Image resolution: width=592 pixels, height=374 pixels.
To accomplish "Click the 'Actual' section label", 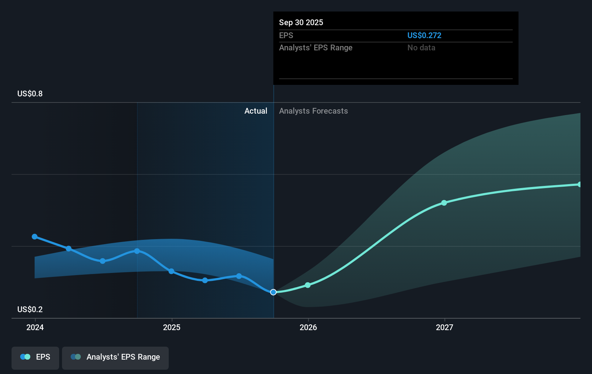I will [x=256, y=111].
